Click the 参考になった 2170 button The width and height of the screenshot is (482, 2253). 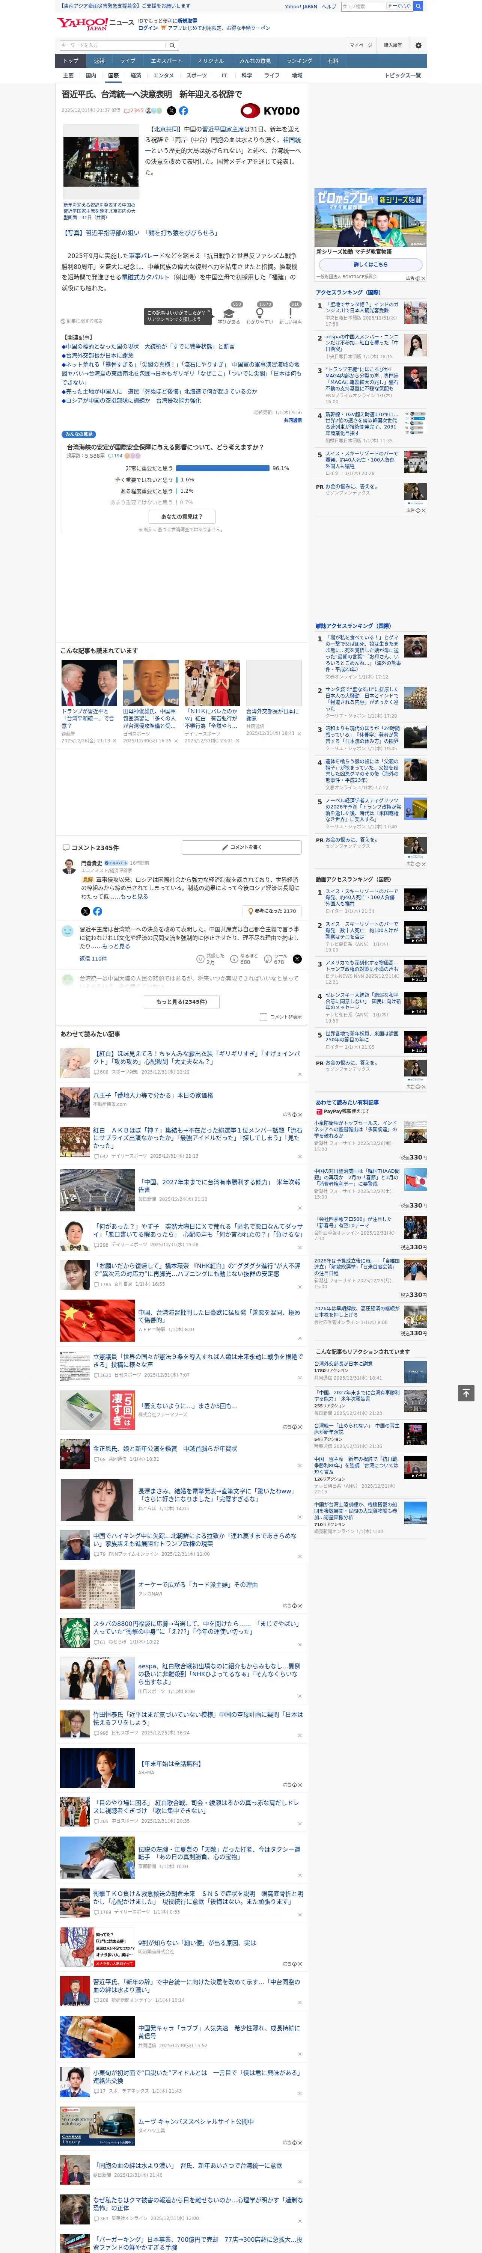pos(273,911)
